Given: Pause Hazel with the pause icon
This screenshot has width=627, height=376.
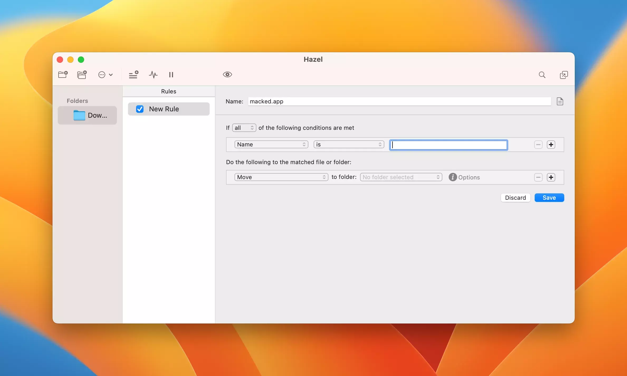Looking at the screenshot, I should tap(171, 75).
